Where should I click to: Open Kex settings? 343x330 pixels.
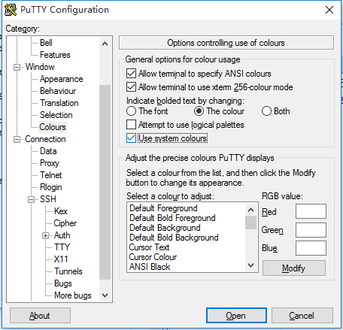61,211
